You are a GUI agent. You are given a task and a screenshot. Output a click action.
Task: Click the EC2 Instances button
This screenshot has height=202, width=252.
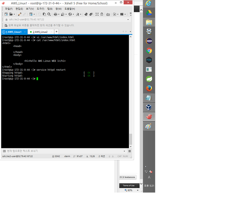(127, 177)
